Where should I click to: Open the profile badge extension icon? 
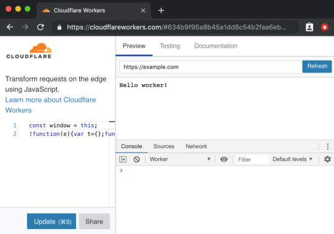pos(309,27)
